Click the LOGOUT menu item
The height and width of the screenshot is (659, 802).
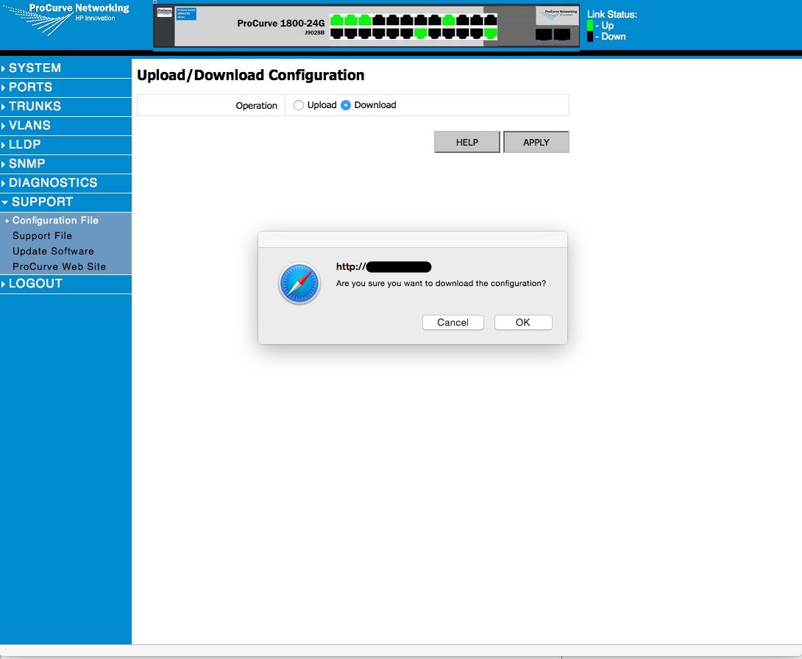[x=65, y=284]
